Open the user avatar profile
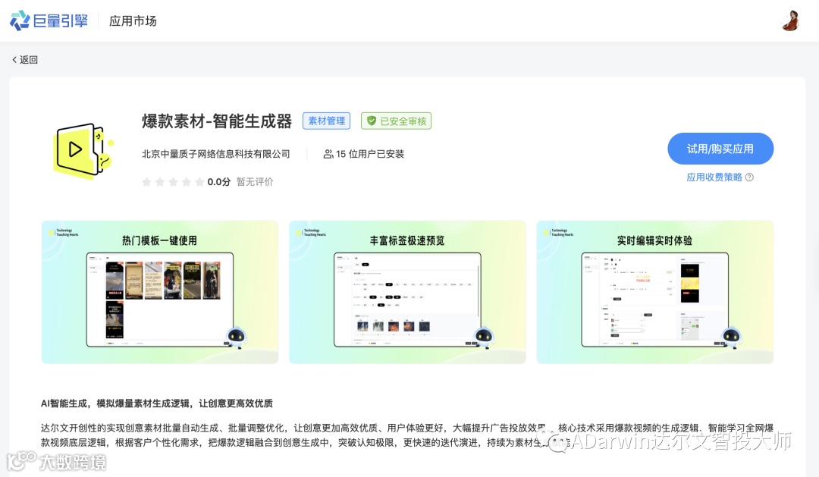This screenshot has height=477, width=819. (x=790, y=21)
